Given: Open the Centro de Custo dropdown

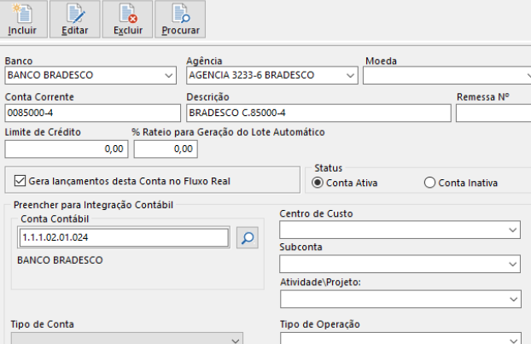Looking at the screenshot, I should coord(400,230).
